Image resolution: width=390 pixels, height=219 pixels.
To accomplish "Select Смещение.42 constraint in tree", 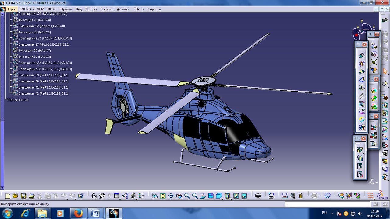I will tap(43, 94).
